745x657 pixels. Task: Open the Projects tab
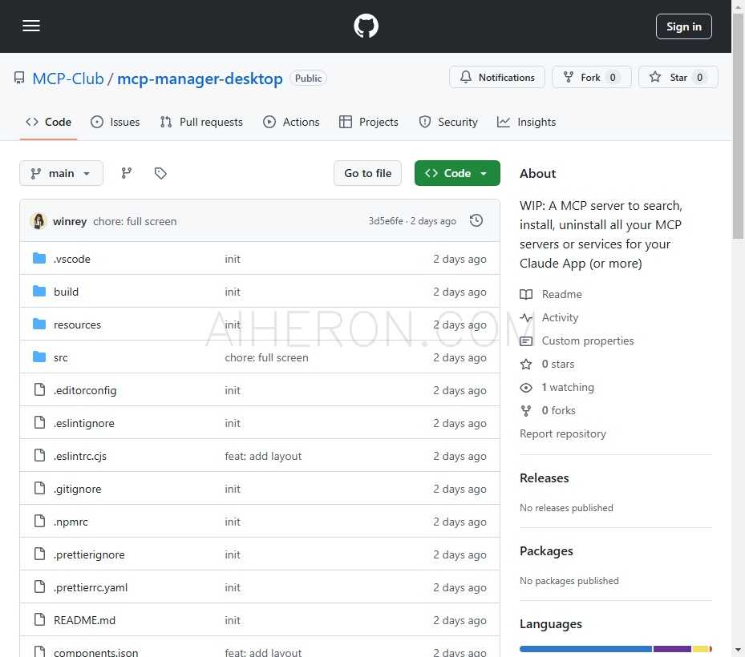pyautogui.click(x=369, y=122)
